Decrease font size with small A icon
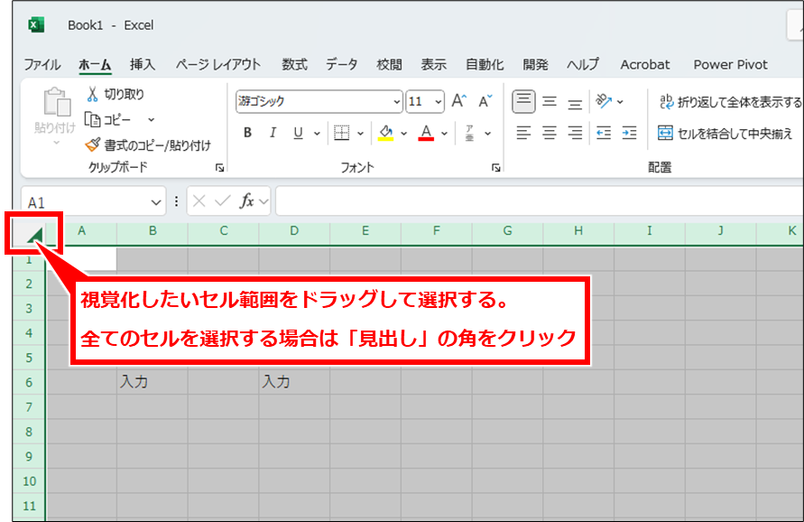Viewport: 804px width, 522px height. point(485,101)
